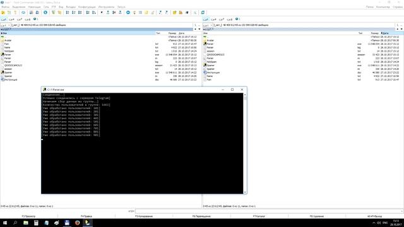This screenshot has width=404, height=227.
Task: Click the F7 Каталог button
Action: pos(259,216)
